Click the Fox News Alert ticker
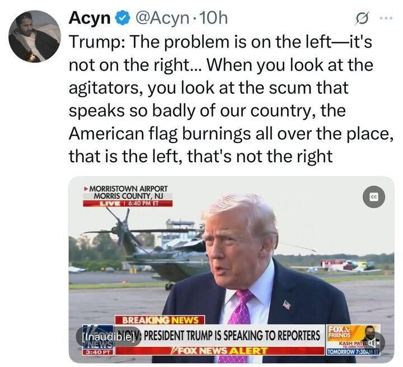Image resolution: width=403 pixels, height=367 pixels. pos(219,351)
